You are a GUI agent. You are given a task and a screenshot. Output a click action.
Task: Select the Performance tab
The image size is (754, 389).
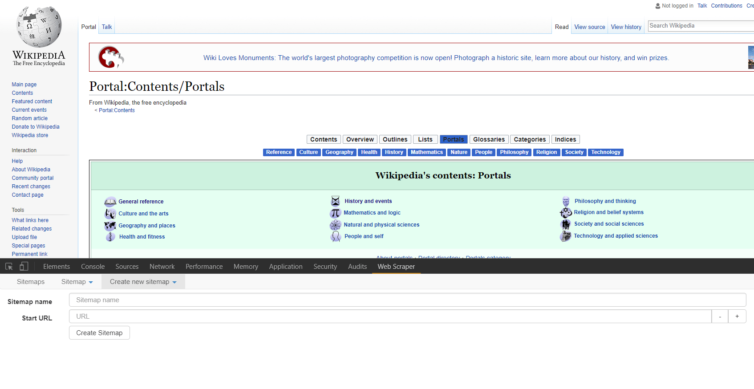[204, 267]
